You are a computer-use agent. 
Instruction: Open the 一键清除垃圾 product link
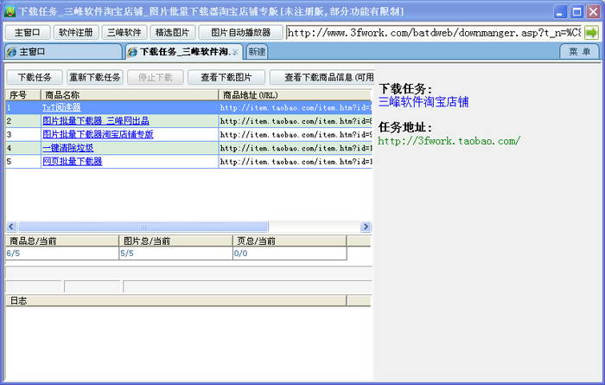pos(68,148)
